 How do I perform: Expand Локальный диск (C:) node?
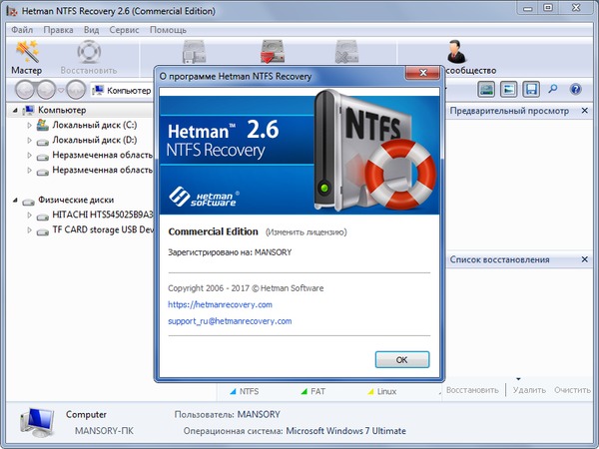(x=29, y=125)
